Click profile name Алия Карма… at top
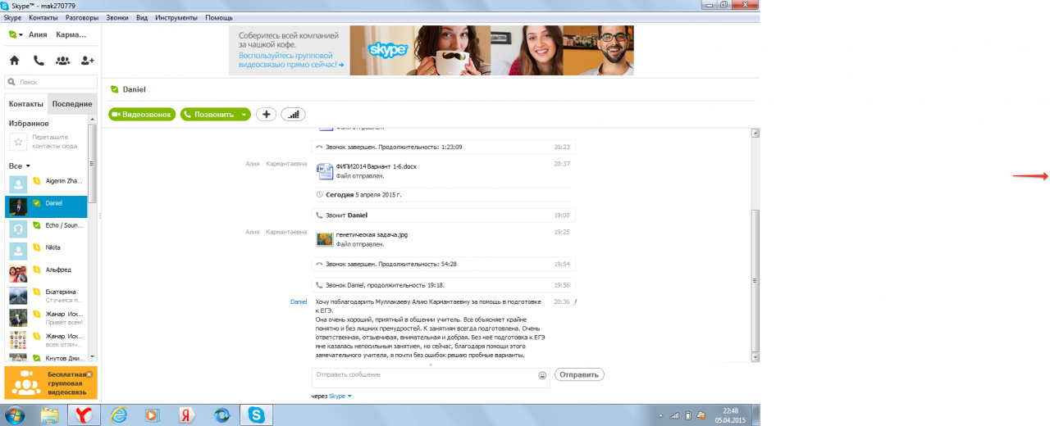Viewport: 1050px width, 426px height. tap(57, 34)
